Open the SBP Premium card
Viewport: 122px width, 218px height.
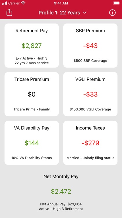click(x=90, y=46)
